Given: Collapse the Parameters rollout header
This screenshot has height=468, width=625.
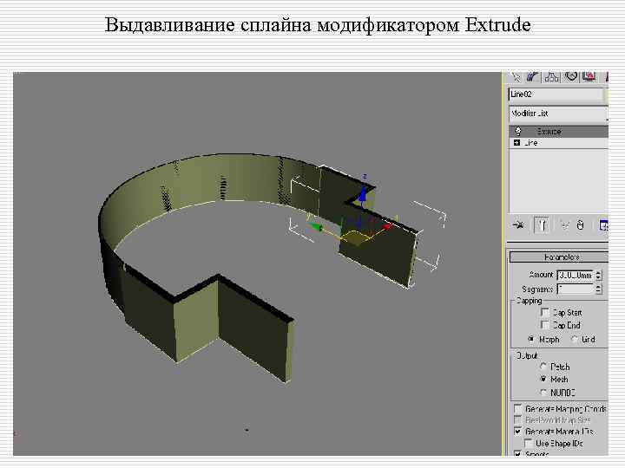Looking at the screenshot, I should (559, 257).
